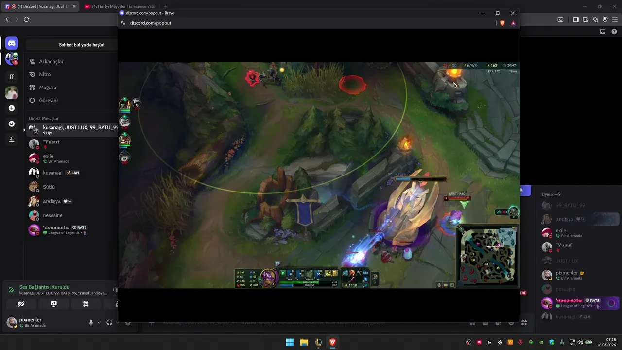
Task: Click popout window address discord.com/popout
Action: click(x=151, y=23)
